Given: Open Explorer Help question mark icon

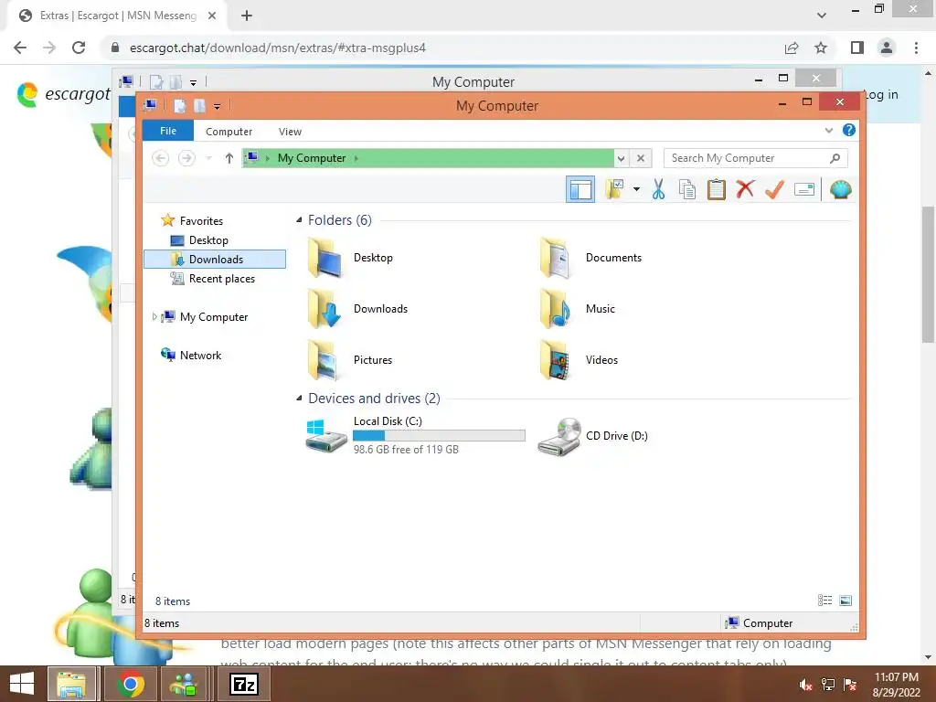Looking at the screenshot, I should pos(849,130).
